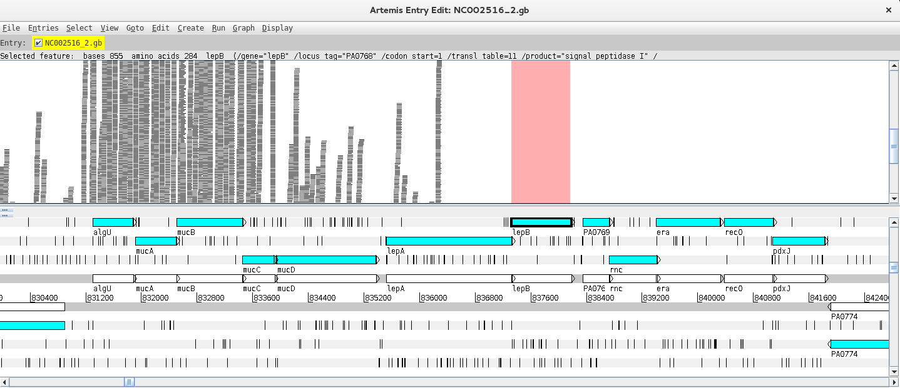
Task: Click the read alignment panel's scroll-down arrow
Action: [x=894, y=199]
